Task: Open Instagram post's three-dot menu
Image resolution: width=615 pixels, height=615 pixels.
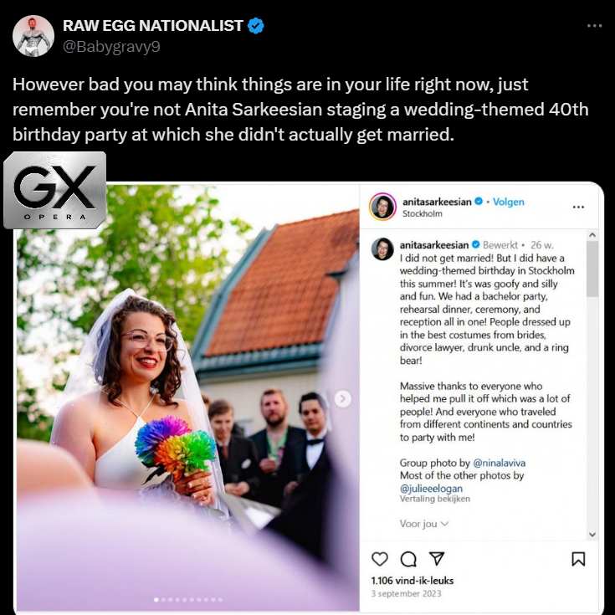Action: (x=578, y=208)
